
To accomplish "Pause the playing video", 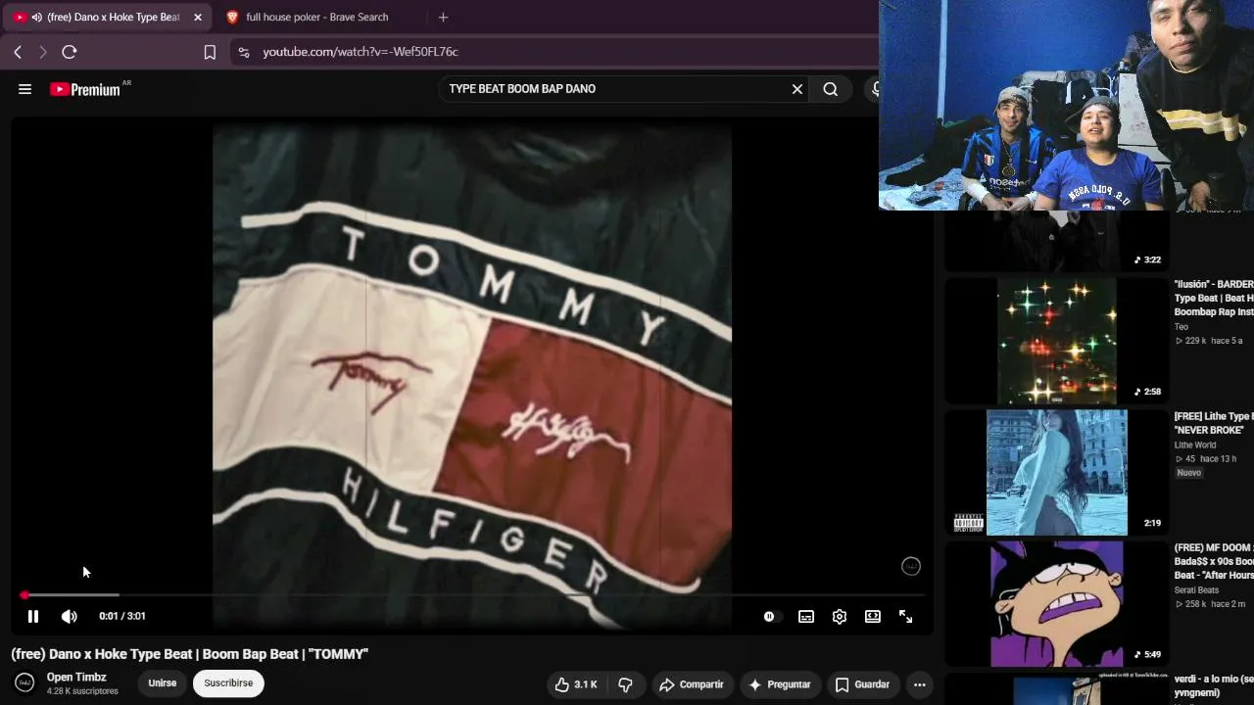I will click(32, 616).
